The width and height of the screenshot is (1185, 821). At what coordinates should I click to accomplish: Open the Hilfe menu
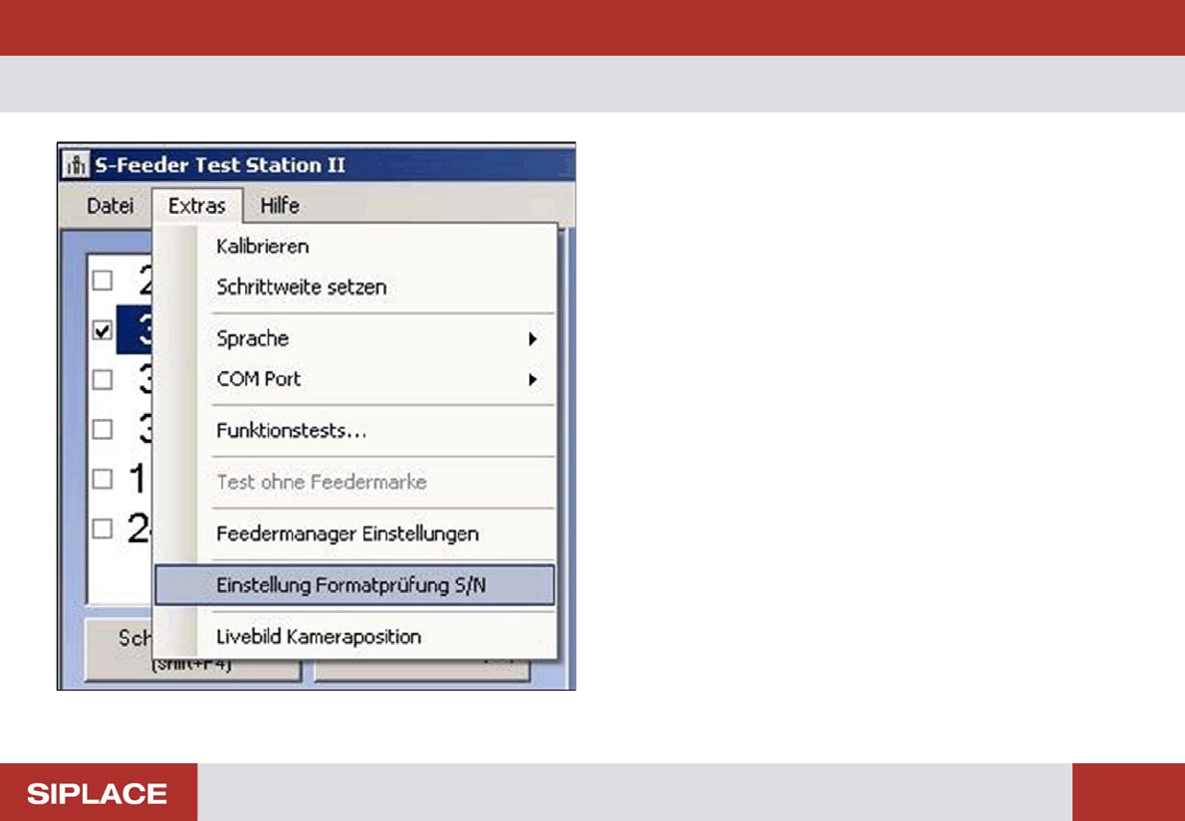[x=280, y=205]
